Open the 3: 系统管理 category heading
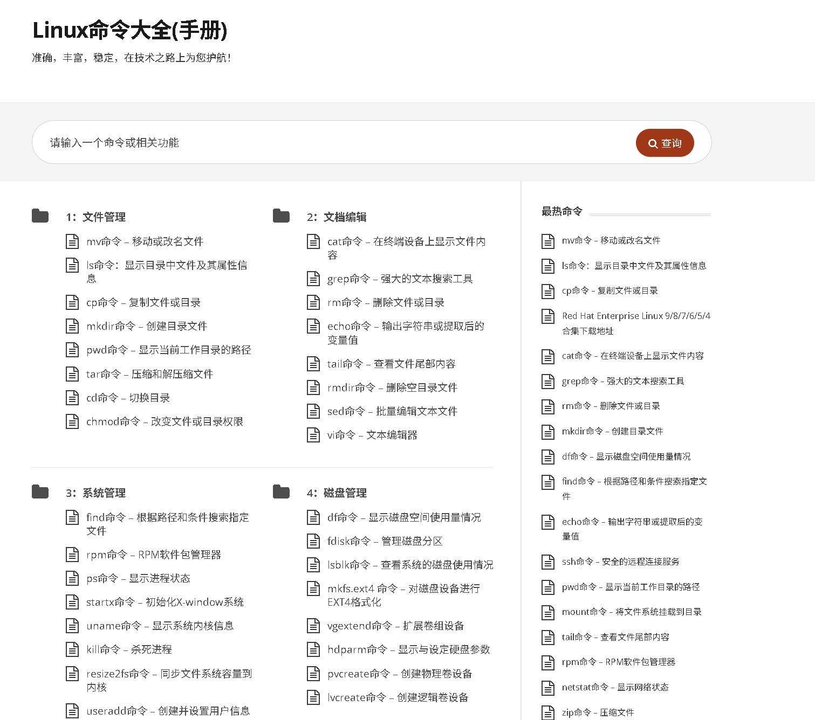This screenshot has height=720, width=815. tap(96, 493)
